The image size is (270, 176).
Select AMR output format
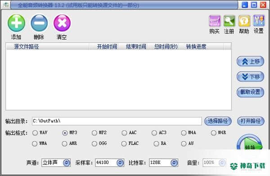point(64,144)
